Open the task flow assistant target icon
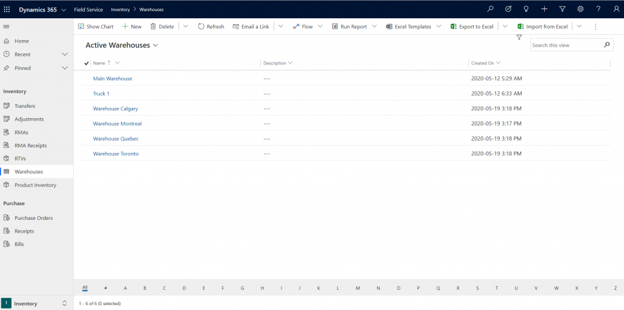 (508, 9)
